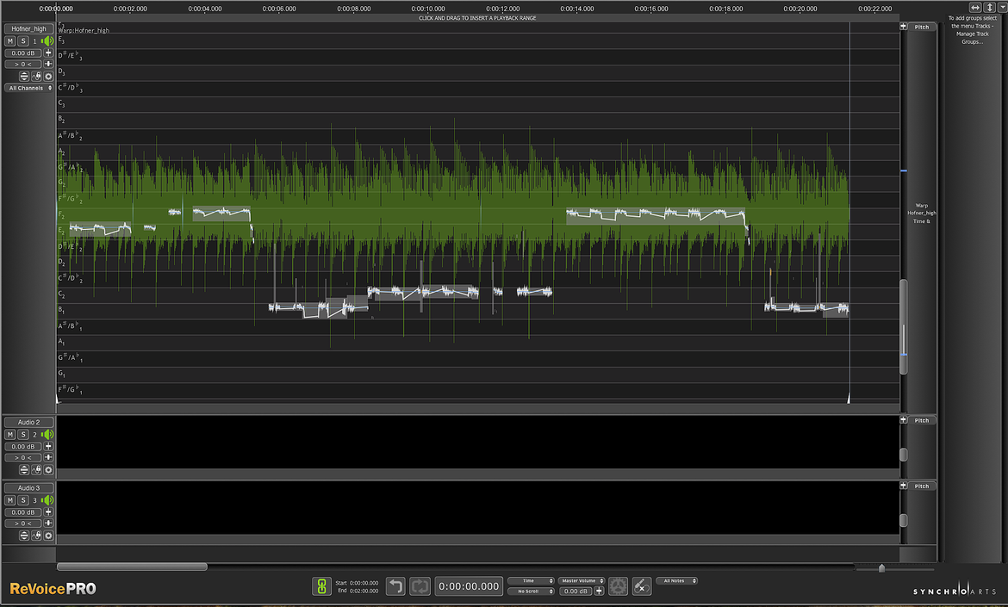Solo the Audio 2 track
This screenshot has width=1008, height=607.
(x=23, y=435)
